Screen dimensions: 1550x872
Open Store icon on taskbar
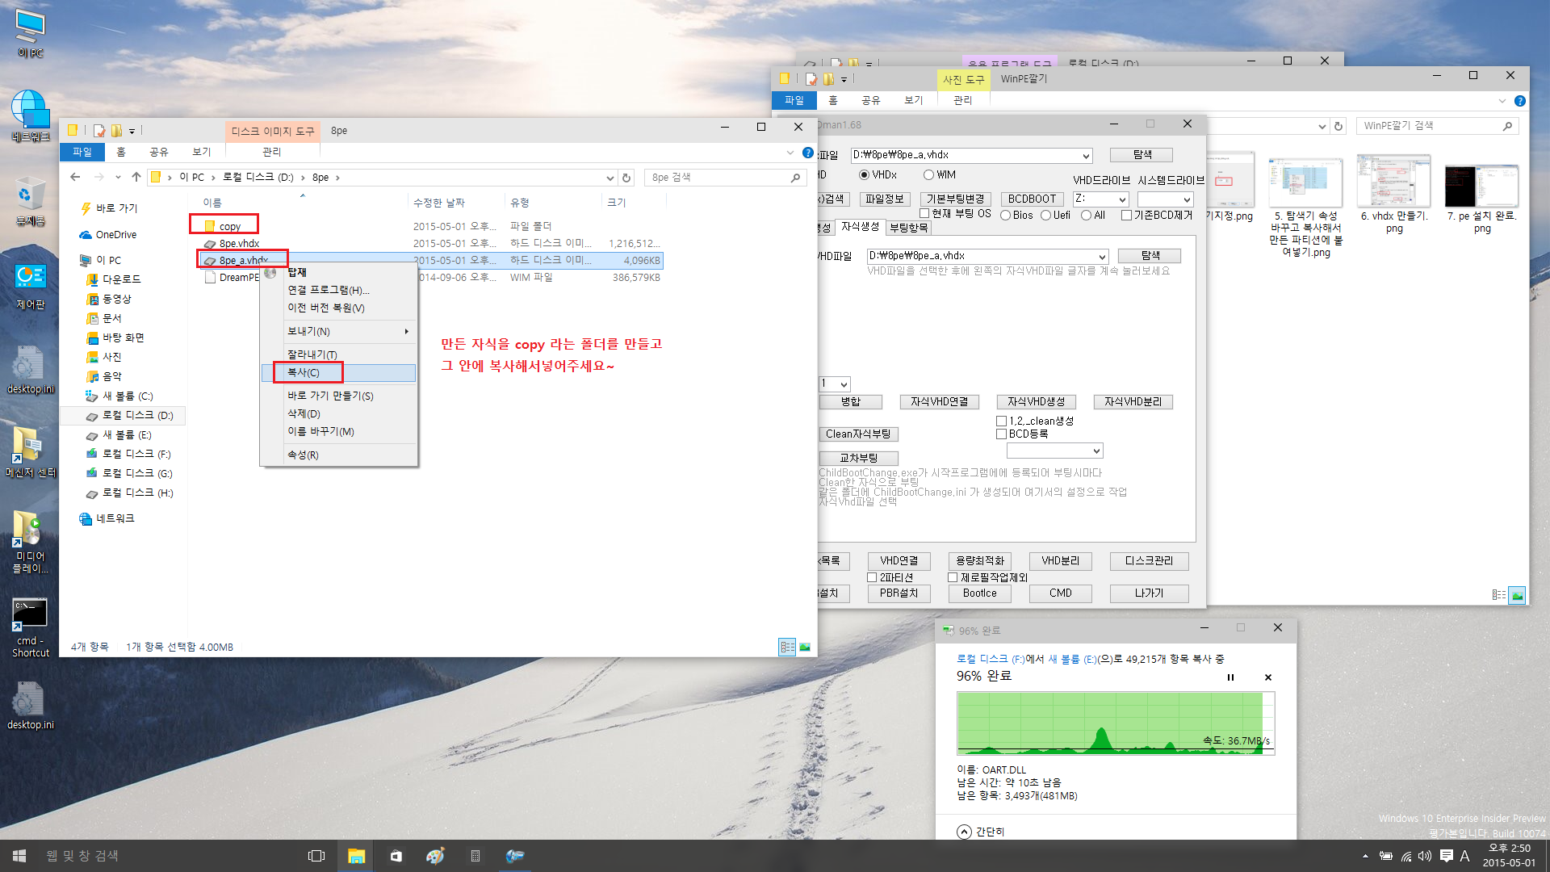tap(396, 856)
